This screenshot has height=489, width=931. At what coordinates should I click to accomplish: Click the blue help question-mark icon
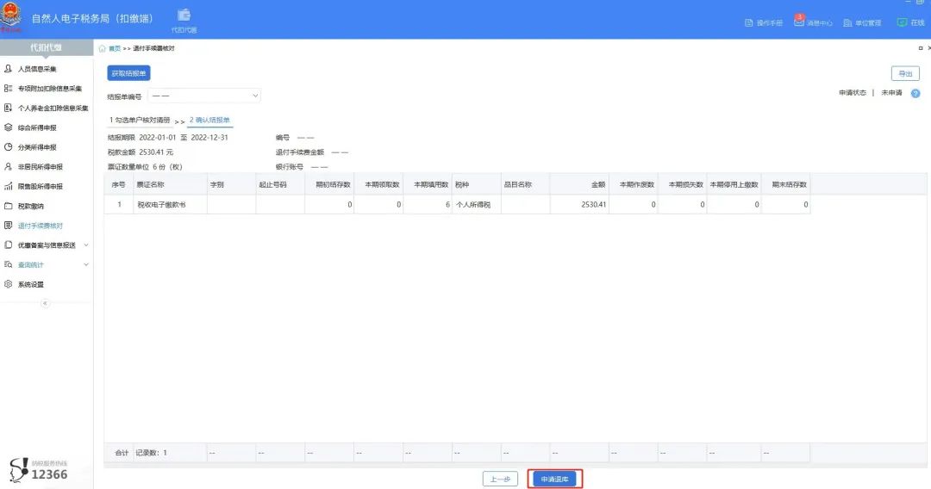(915, 93)
